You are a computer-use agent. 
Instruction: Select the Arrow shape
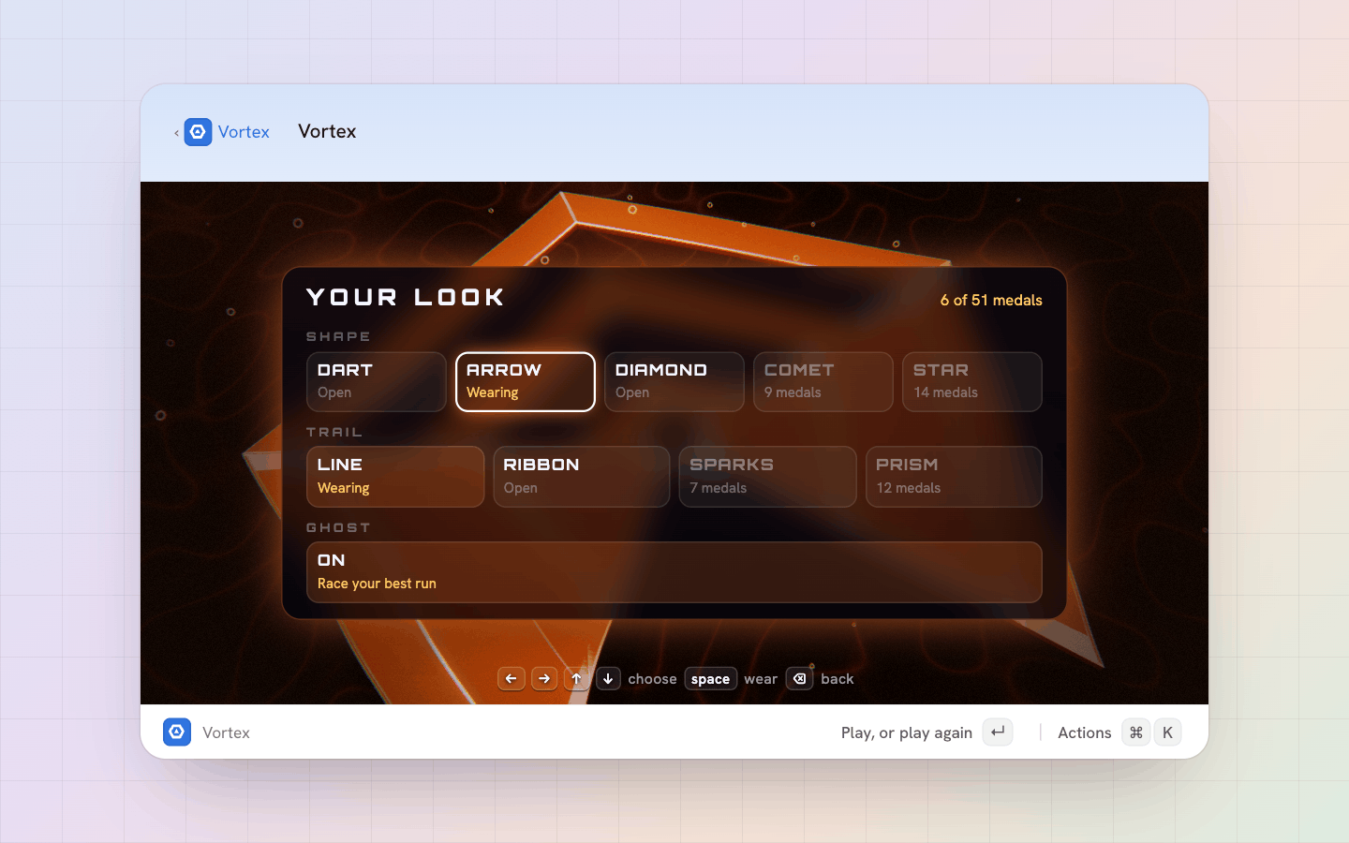click(526, 381)
